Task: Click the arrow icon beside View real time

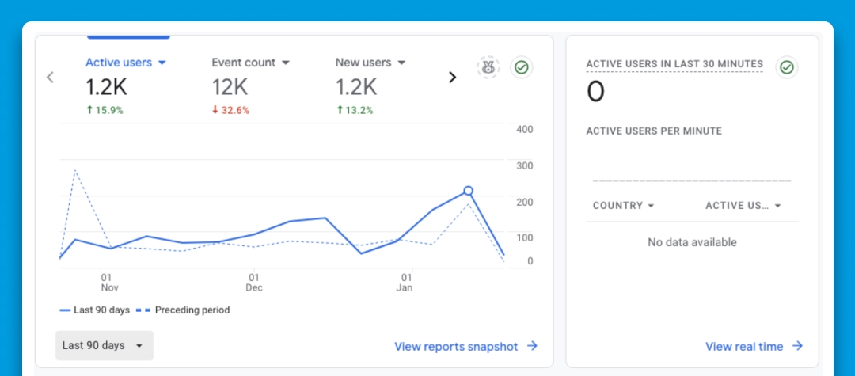Action: tap(797, 346)
